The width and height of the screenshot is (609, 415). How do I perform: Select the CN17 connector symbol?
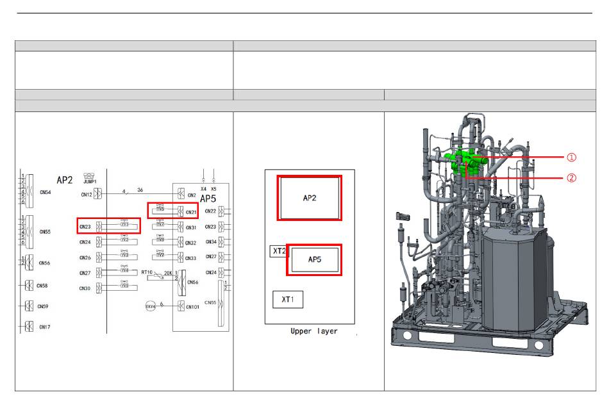click(29, 327)
